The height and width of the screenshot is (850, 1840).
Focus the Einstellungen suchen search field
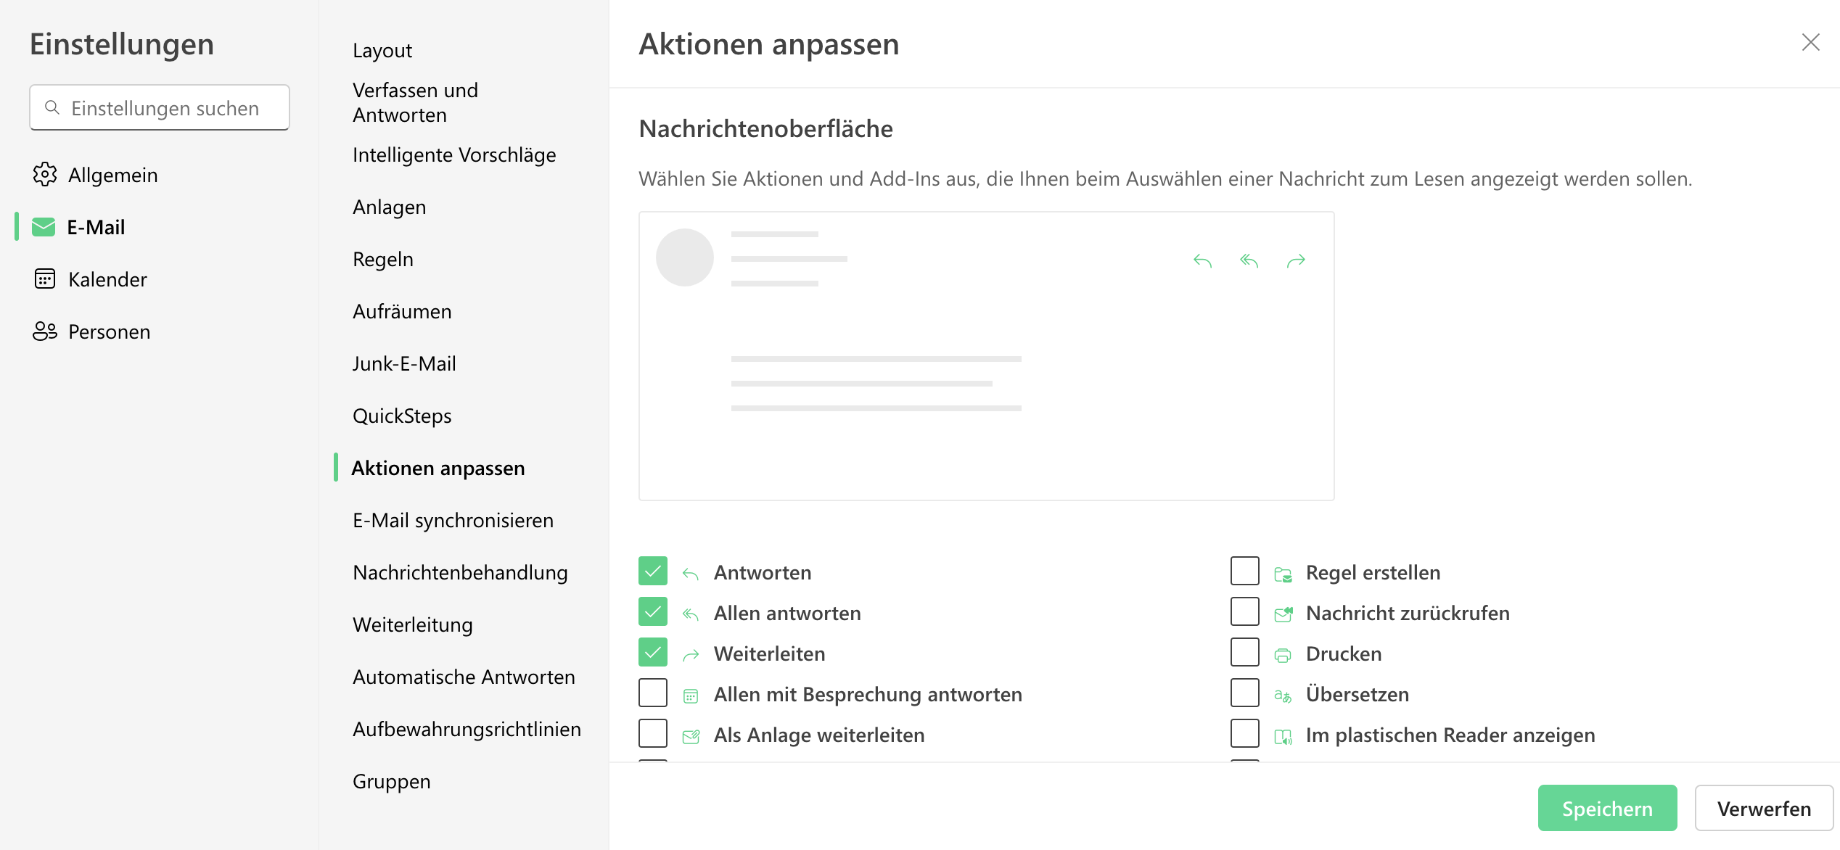pos(165,108)
